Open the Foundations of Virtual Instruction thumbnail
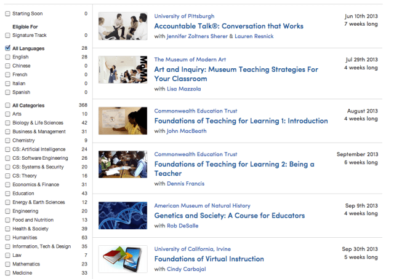394x279 pixels. (123, 259)
